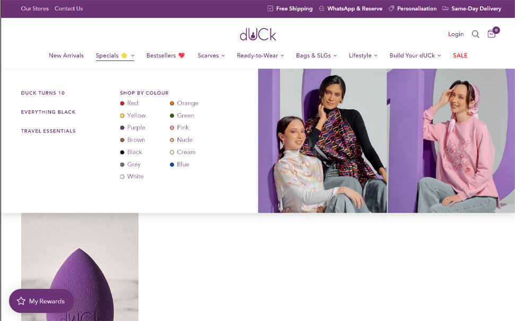Pick the Purple colour swatch
The image size is (515, 321).
pos(122,128)
